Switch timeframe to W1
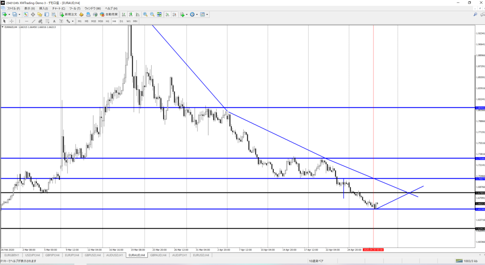 click(129, 21)
